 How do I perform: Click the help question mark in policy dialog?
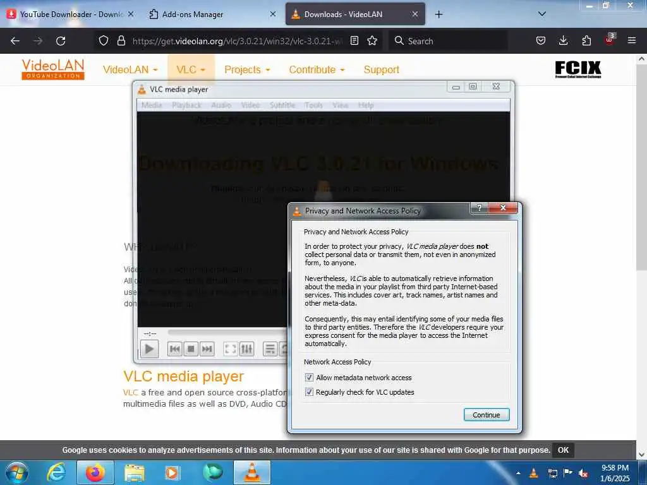pos(479,208)
